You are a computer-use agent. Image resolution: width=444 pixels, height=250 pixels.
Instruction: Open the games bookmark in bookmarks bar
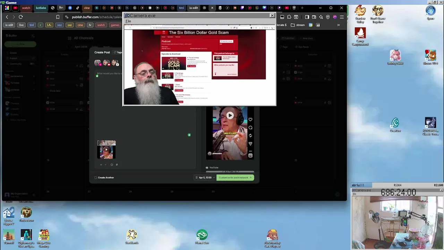(x=115, y=25)
